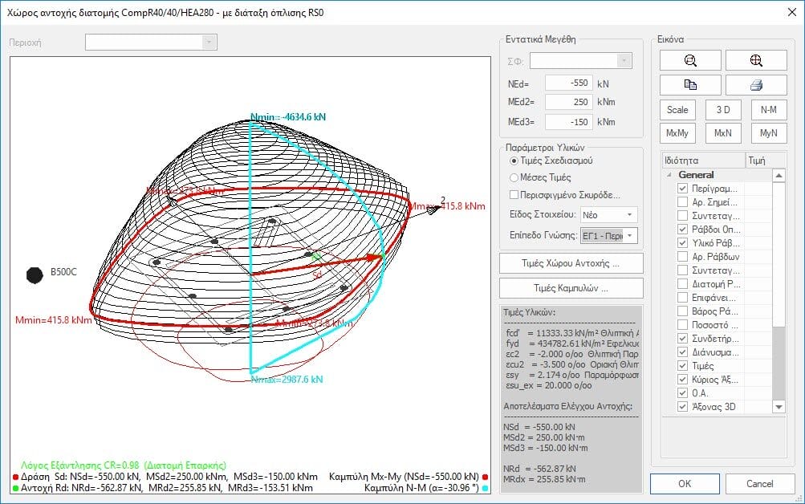This screenshot has height=504, width=805.
Task: Click the black B500C material swatch
Action: (35, 275)
